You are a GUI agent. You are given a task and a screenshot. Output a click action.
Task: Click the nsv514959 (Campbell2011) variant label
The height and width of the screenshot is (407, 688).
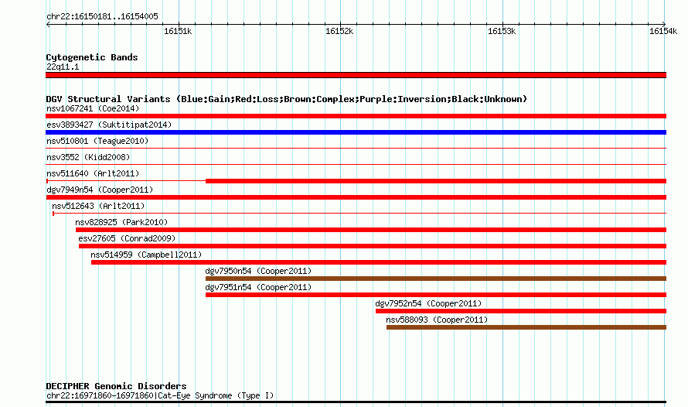[x=146, y=255]
